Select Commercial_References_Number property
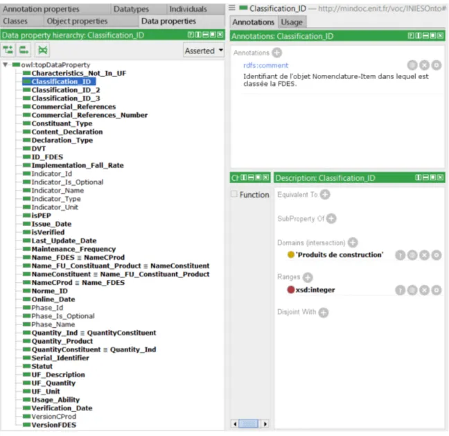This screenshot has height=436, width=449. (x=89, y=115)
